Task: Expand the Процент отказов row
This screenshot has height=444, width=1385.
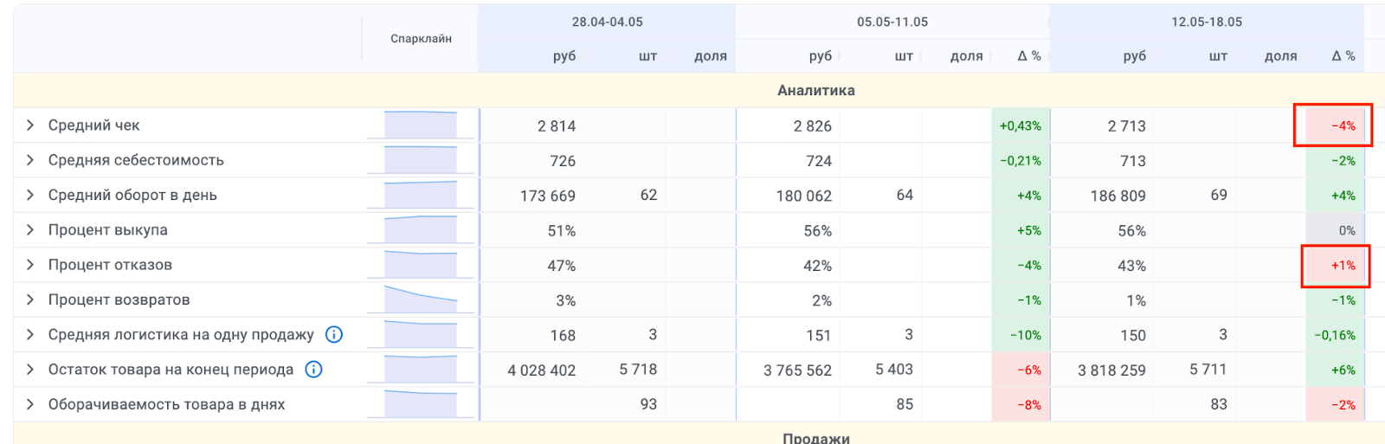Action: point(30,265)
